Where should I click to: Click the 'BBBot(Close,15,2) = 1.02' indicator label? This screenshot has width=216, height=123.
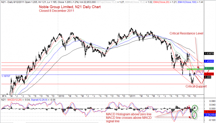139,2
